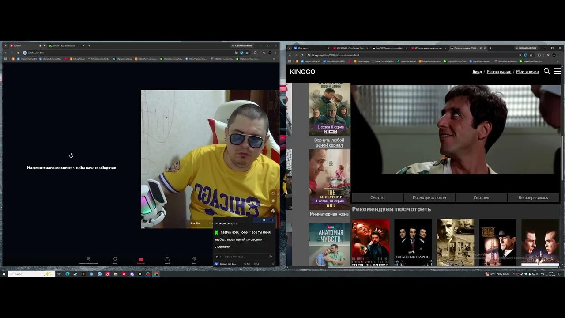Click Нажмите или смахните, чтобы начать общение
Viewport: 565px width, 318px height.
tap(72, 168)
